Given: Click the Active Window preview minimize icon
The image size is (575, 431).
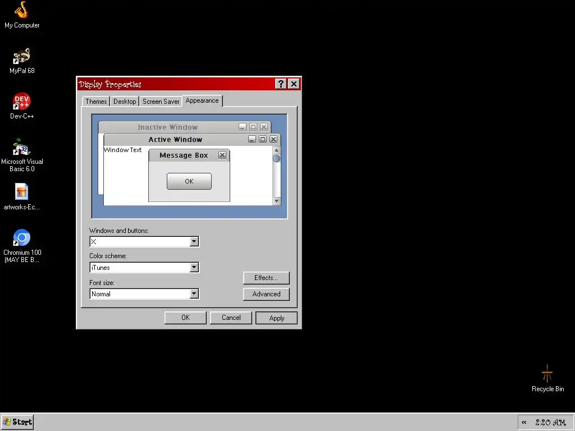Looking at the screenshot, I should tap(252, 139).
